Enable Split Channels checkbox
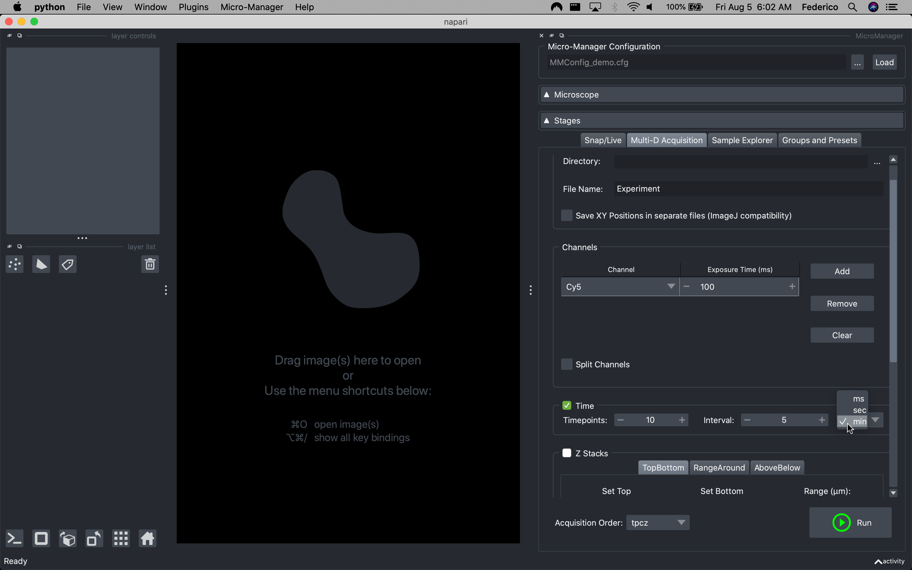The height and width of the screenshot is (570, 912). pos(567,364)
